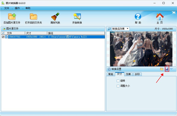This screenshot has height=116, width=177.
Task: Click the image source files panel icon
Action: tap(4, 29)
